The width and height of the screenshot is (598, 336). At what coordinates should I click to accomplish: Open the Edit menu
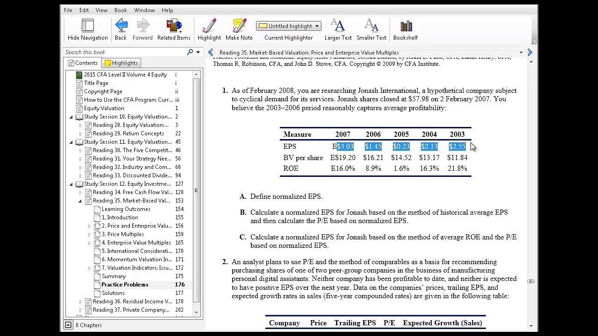click(84, 10)
